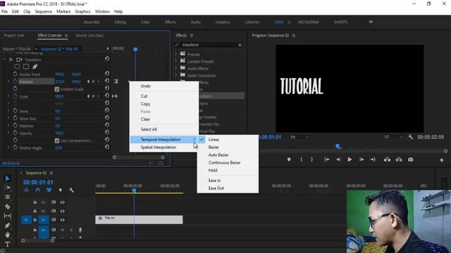Expand the Position parameter

[8, 82]
